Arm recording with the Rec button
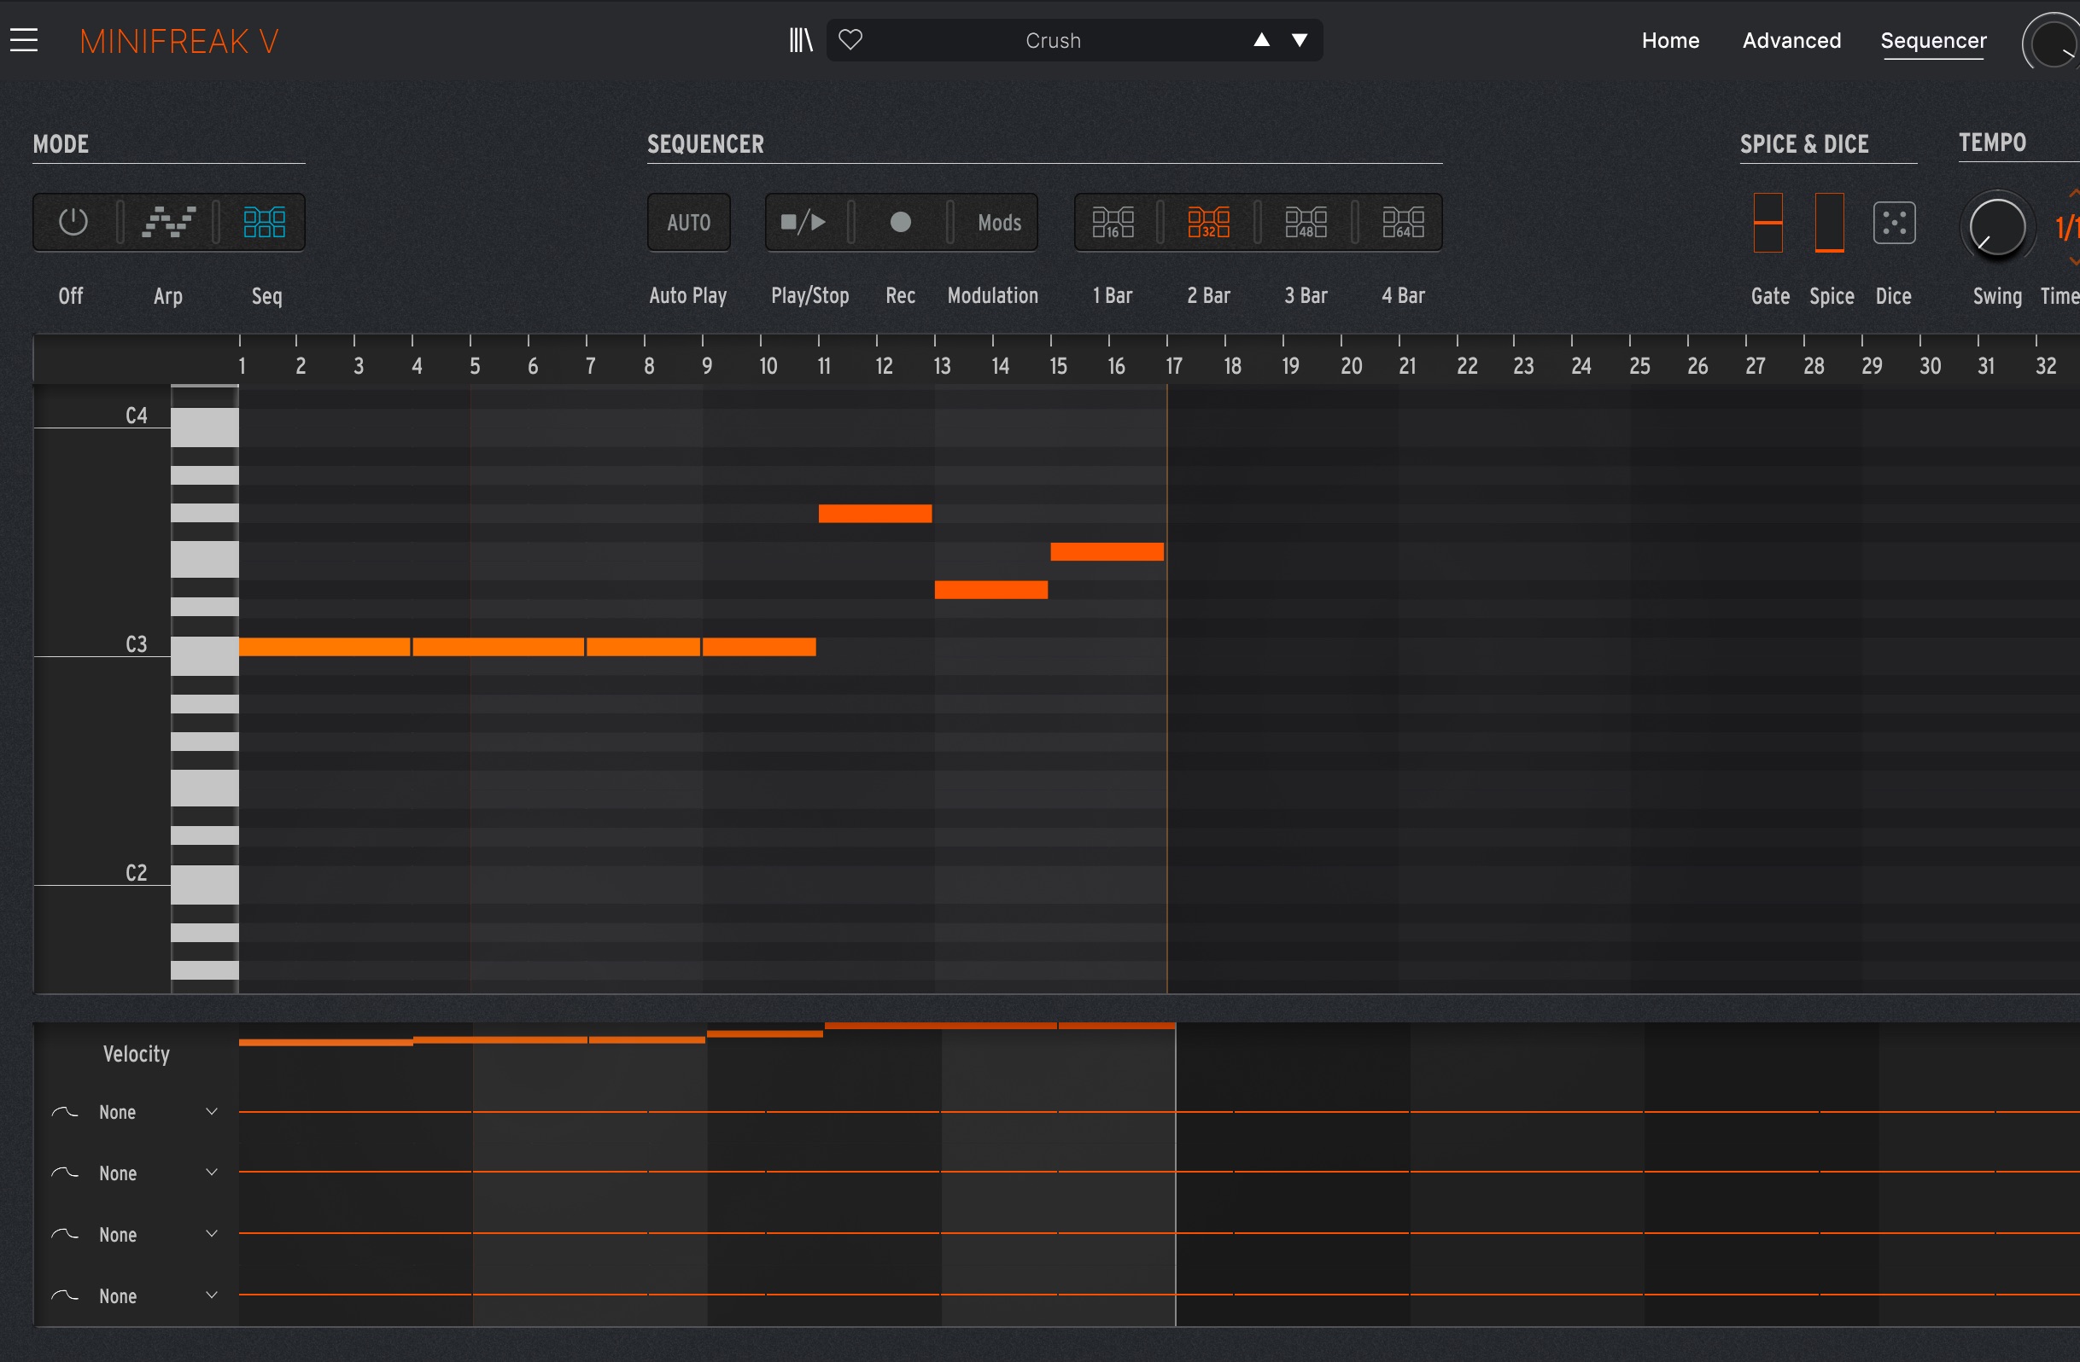 point(900,222)
